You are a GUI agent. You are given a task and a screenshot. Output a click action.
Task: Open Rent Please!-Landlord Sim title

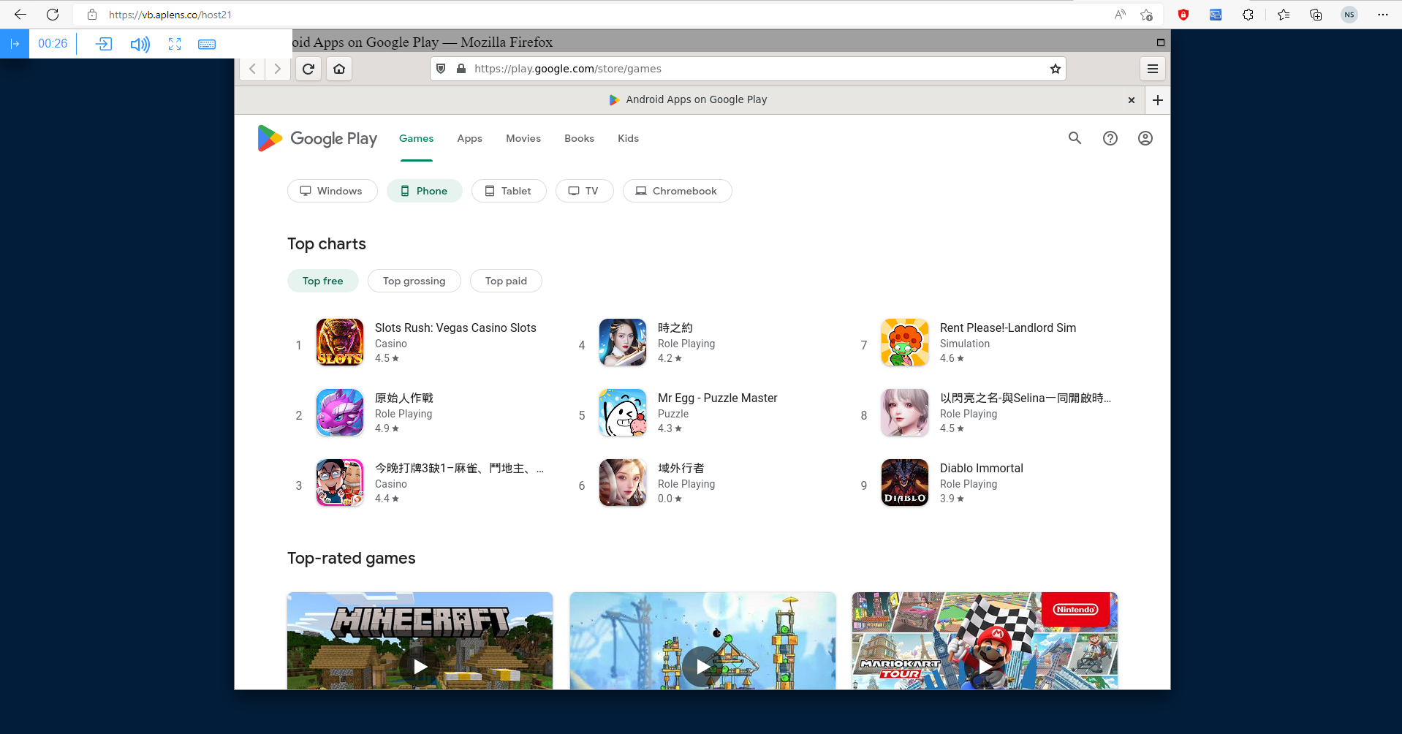[1008, 328]
